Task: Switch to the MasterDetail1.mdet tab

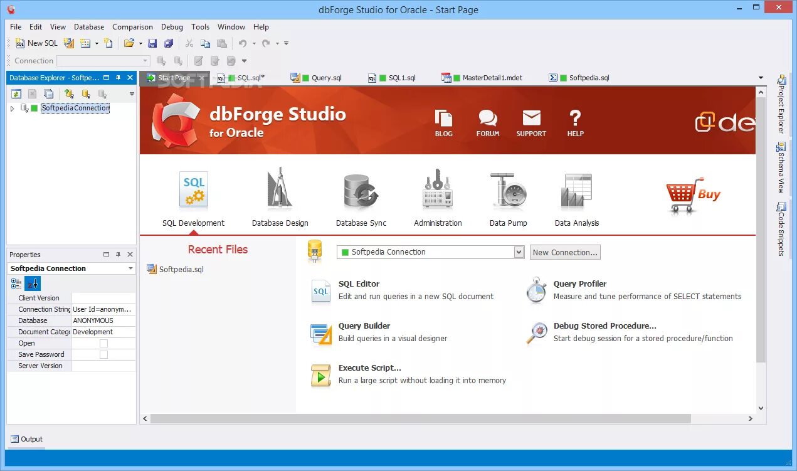Action: point(482,78)
